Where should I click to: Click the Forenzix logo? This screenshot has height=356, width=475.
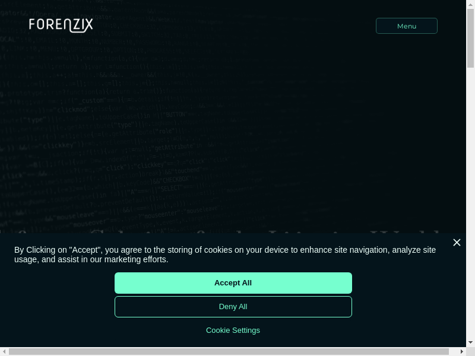pyautogui.click(x=61, y=25)
